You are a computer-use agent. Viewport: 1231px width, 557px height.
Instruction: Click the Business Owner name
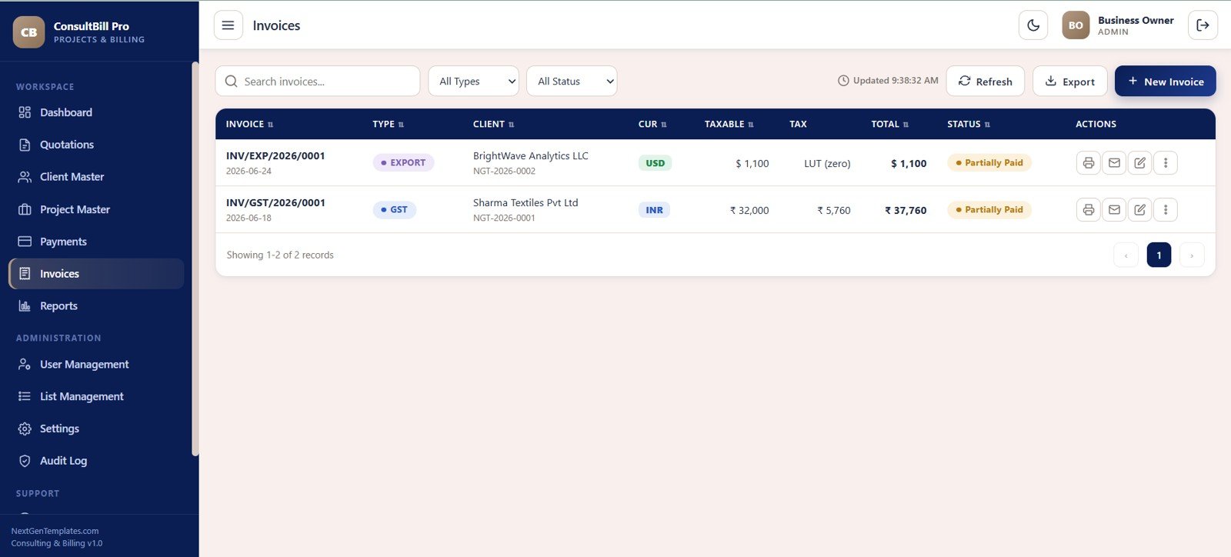(x=1136, y=21)
